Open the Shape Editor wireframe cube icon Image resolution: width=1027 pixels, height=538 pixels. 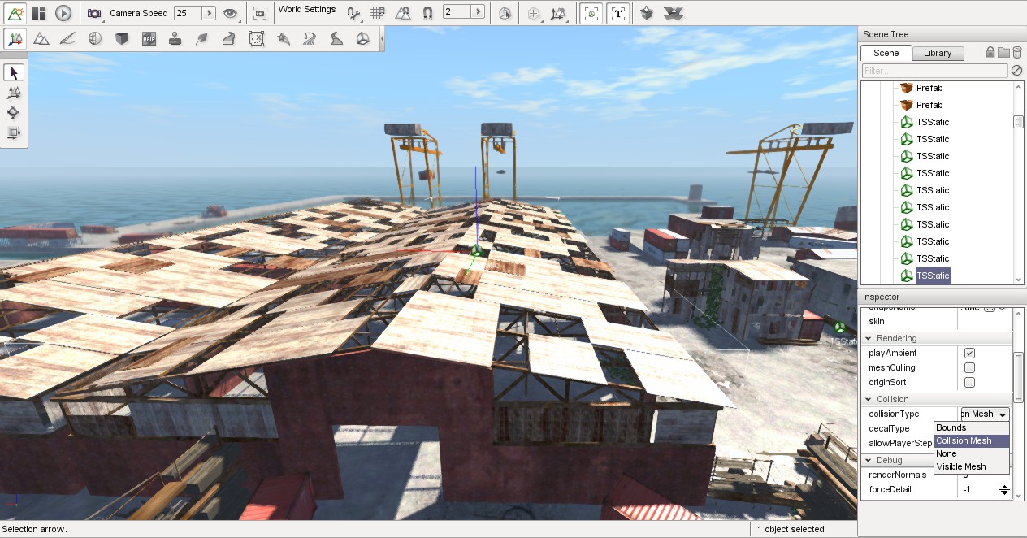pyautogui.click(x=362, y=38)
